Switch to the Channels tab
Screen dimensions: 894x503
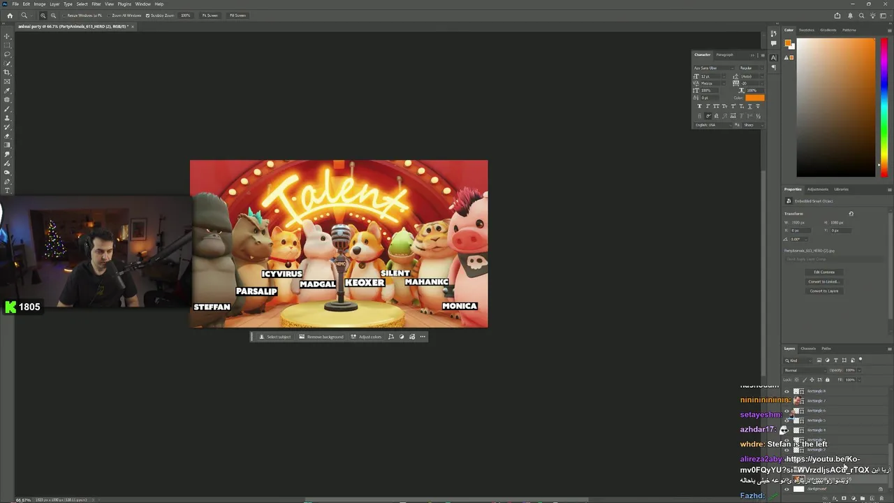808,348
